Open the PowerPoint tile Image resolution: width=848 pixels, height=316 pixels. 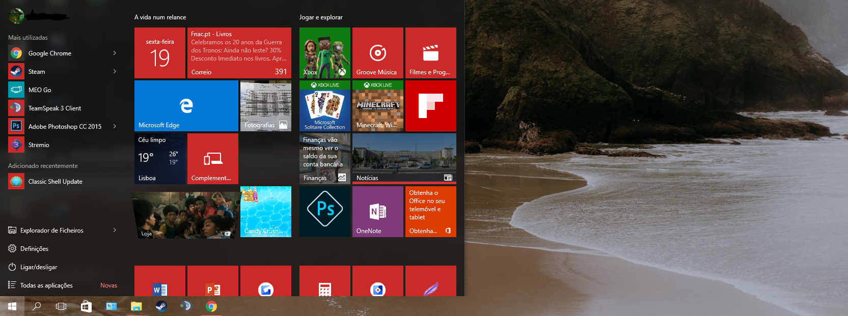click(213, 281)
